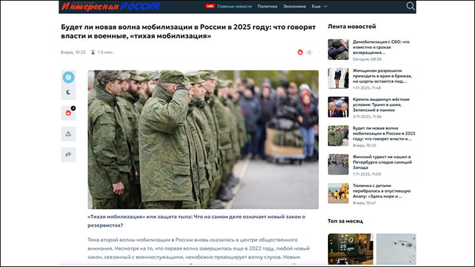Click the main soldiers article image
475x267 pixels.
pyautogui.click(x=203, y=139)
